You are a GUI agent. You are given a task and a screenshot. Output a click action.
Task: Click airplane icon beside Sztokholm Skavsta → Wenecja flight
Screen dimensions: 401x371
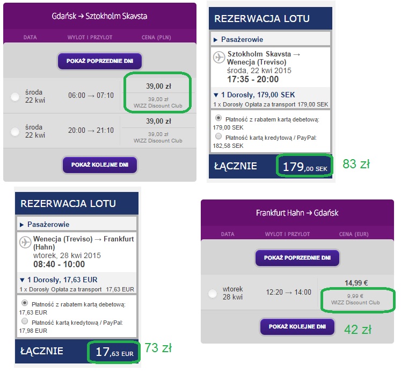pyautogui.click(x=219, y=57)
